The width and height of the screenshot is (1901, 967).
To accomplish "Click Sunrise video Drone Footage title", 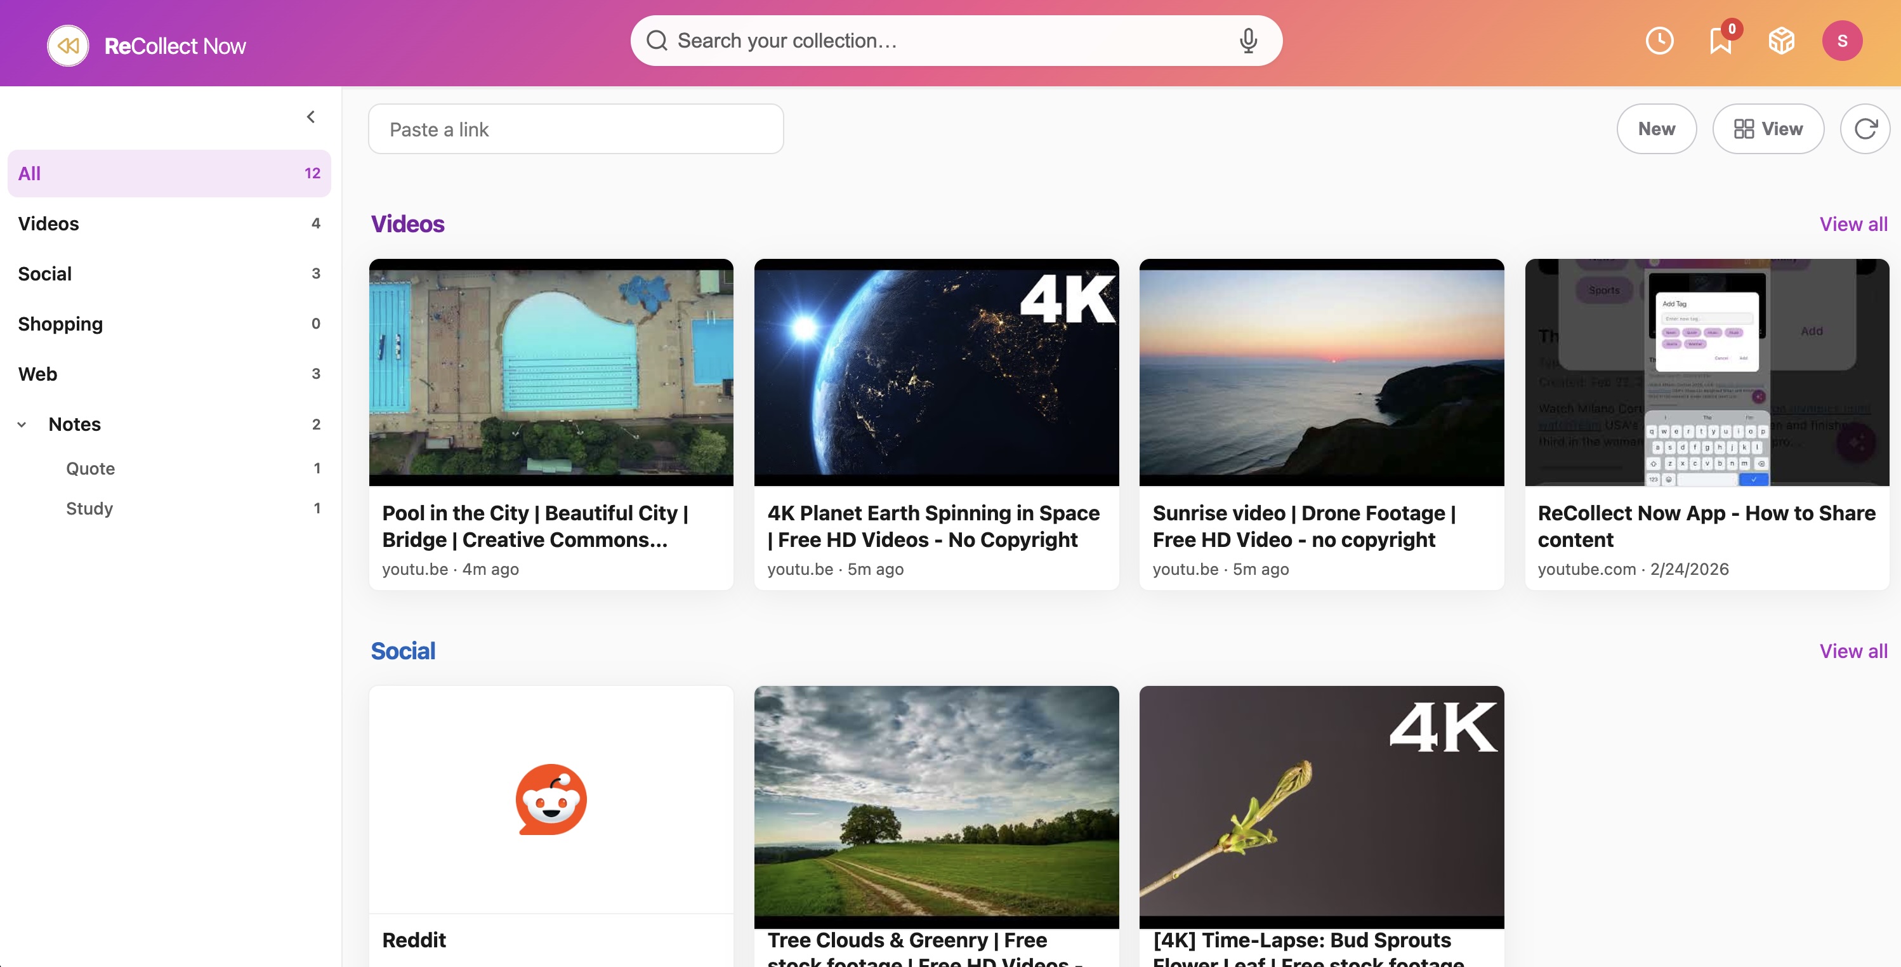I will pyautogui.click(x=1304, y=526).
